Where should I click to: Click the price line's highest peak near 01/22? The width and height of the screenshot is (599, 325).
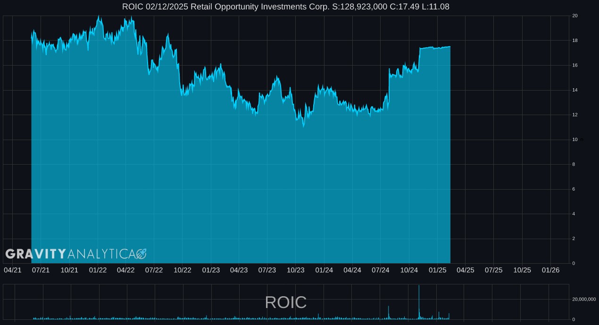(x=98, y=17)
